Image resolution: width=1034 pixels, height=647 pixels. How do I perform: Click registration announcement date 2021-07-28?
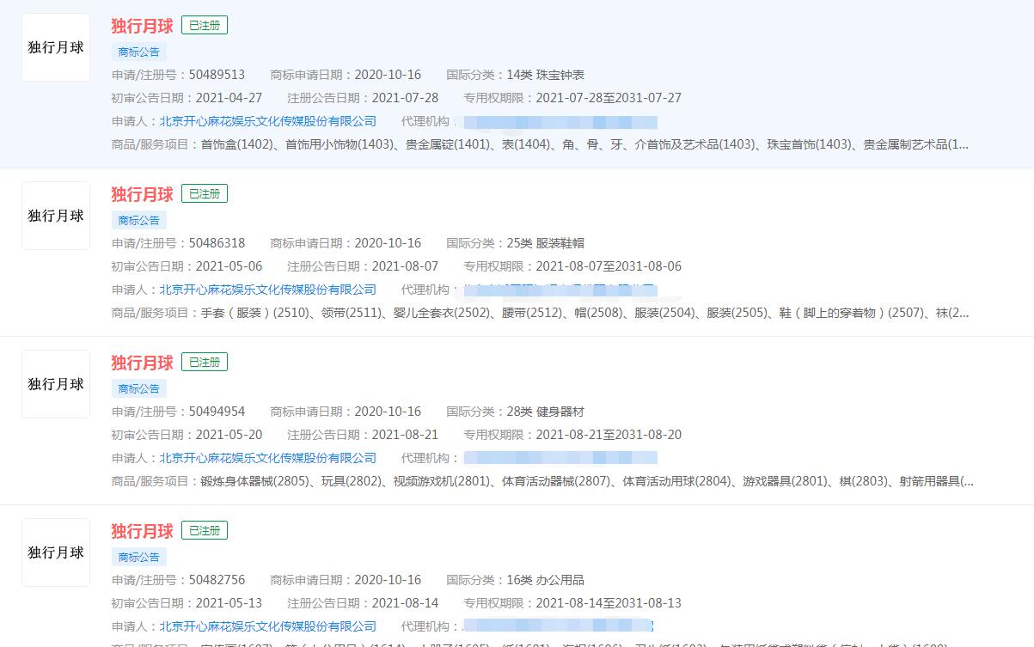coord(405,98)
